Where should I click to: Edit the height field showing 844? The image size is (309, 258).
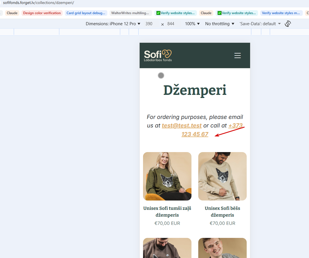point(171,24)
